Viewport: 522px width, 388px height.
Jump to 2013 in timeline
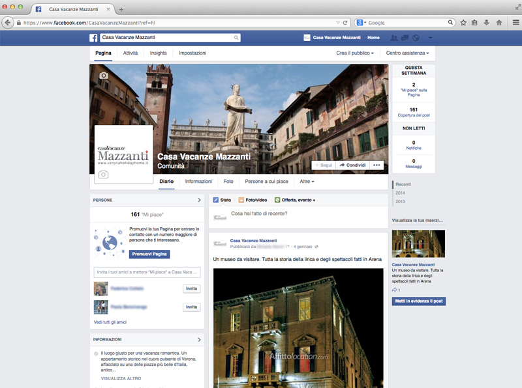coord(400,202)
